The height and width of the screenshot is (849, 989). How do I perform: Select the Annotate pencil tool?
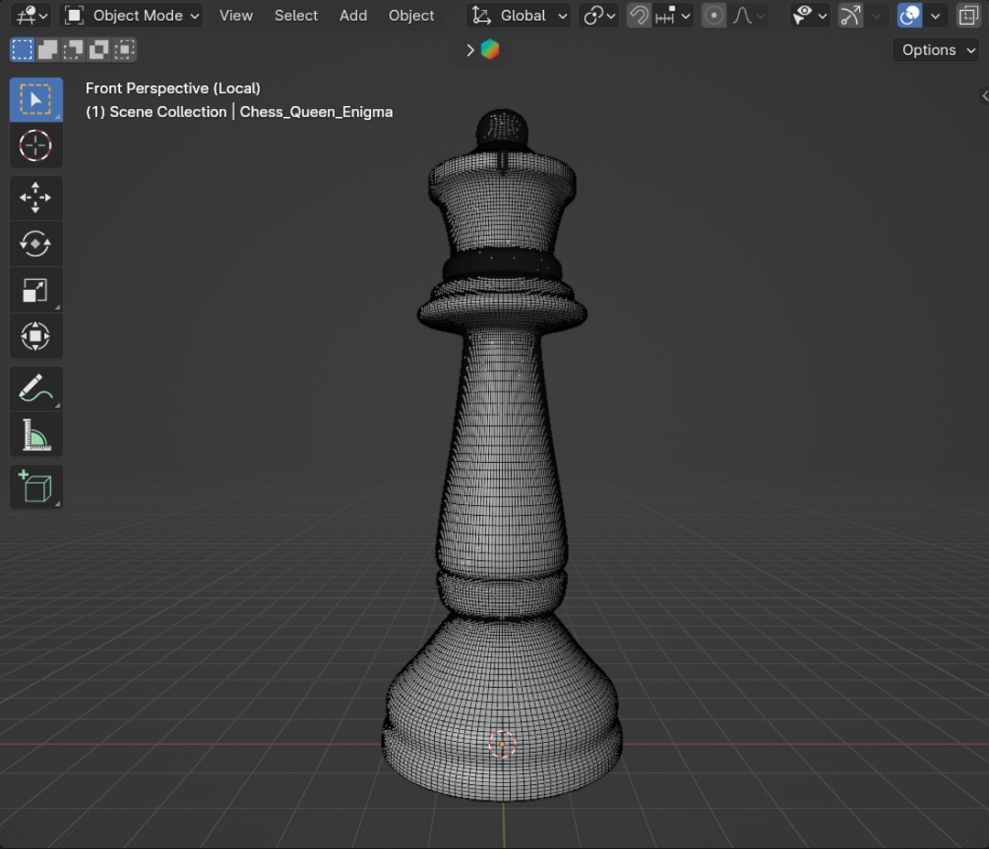pos(36,389)
